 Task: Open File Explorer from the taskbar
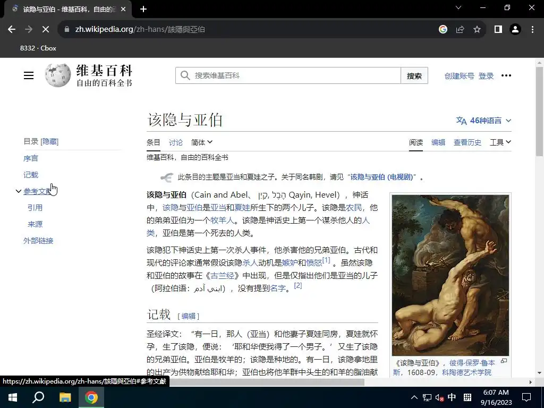(x=65, y=397)
